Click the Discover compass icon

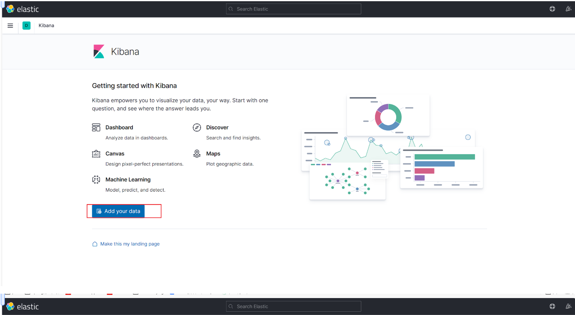[197, 128]
